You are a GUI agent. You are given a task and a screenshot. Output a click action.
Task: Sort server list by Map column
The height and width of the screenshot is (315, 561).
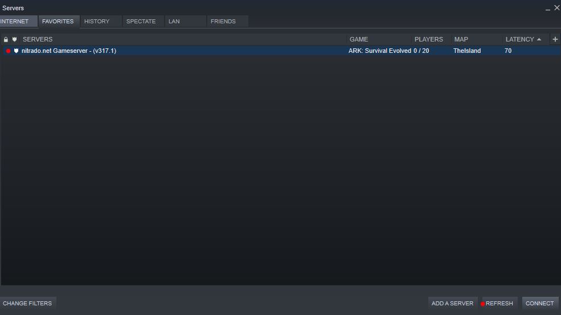[x=461, y=39]
